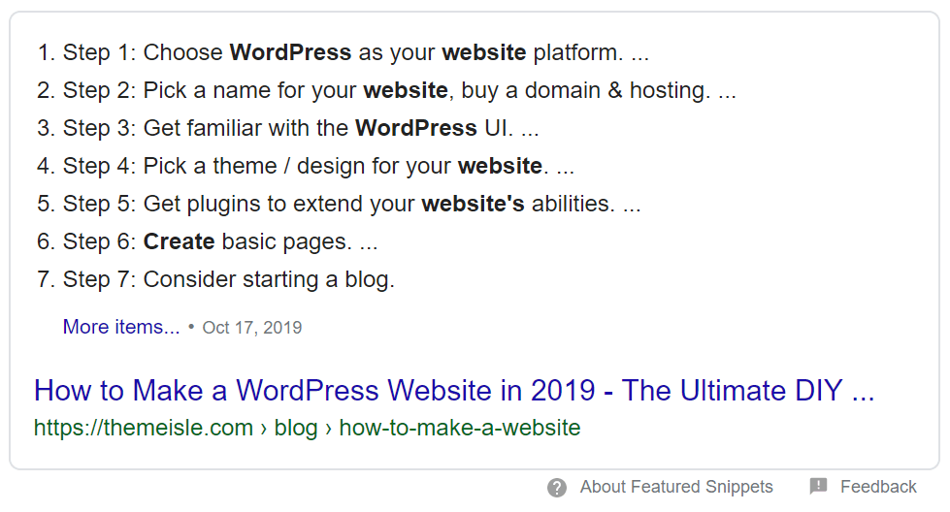The width and height of the screenshot is (950, 512).
Task: Click the Feedback link
Action: (878, 487)
